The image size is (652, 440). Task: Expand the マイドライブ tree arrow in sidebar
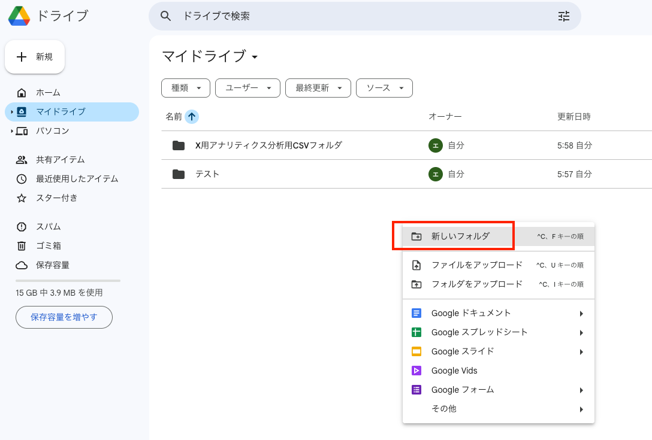pyautogui.click(x=11, y=112)
